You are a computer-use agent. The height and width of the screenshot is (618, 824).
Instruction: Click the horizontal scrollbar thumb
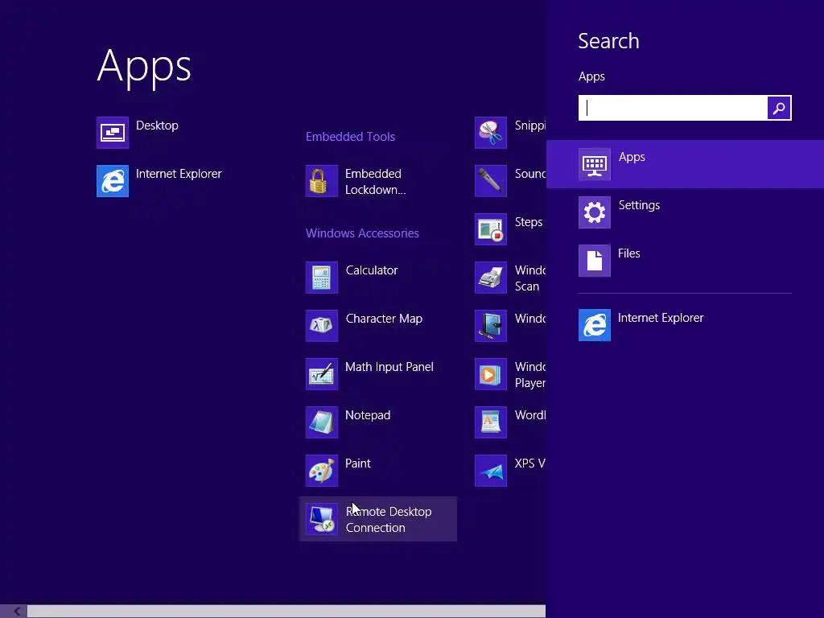tap(286, 612)
